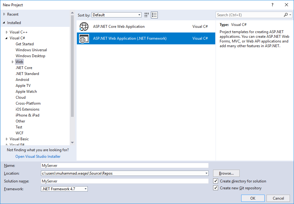The height and width of the screenshot is (204, 294).
Task: Select ASP.NET Core Web Application template
Action: click(146, 27)
